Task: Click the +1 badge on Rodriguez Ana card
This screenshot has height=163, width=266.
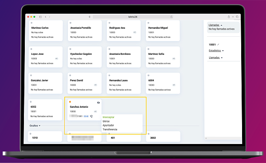Action: point(134,32)
